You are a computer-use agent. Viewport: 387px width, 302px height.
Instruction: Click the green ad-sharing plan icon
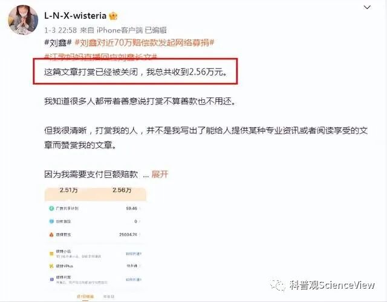pos(51,208)
